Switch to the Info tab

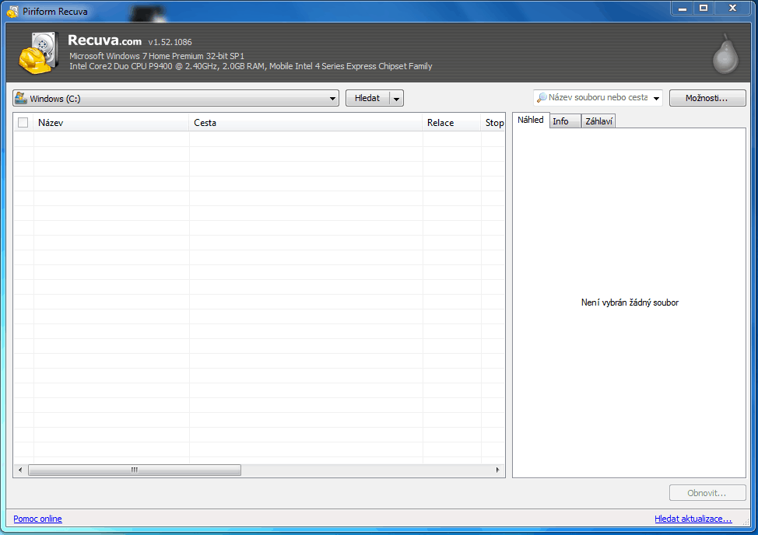(565, 121)
